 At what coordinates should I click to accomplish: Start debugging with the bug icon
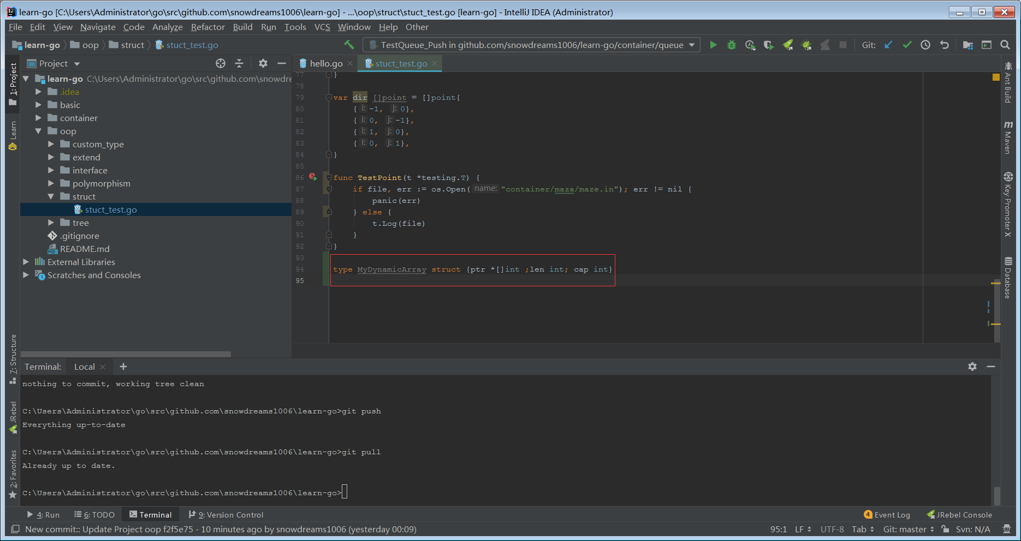732,45
